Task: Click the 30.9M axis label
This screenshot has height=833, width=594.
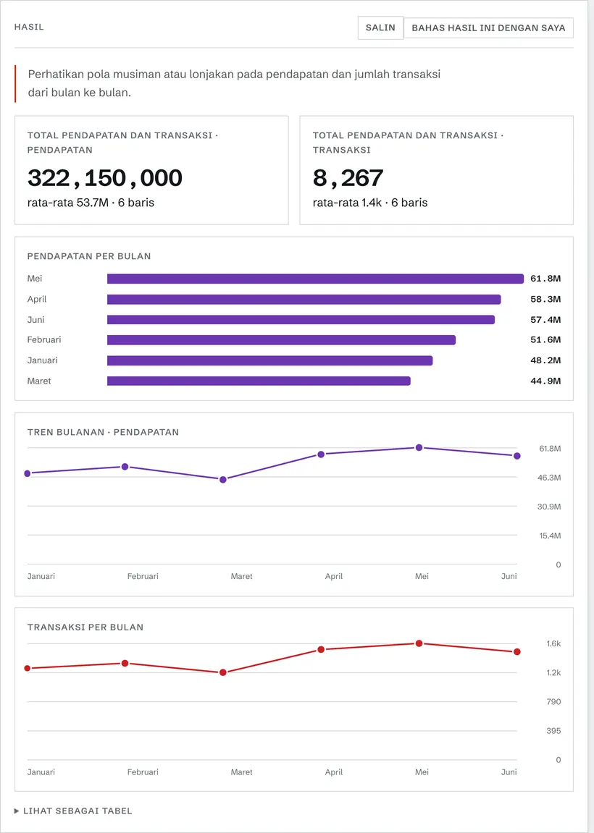Action: tap(549, 507)
